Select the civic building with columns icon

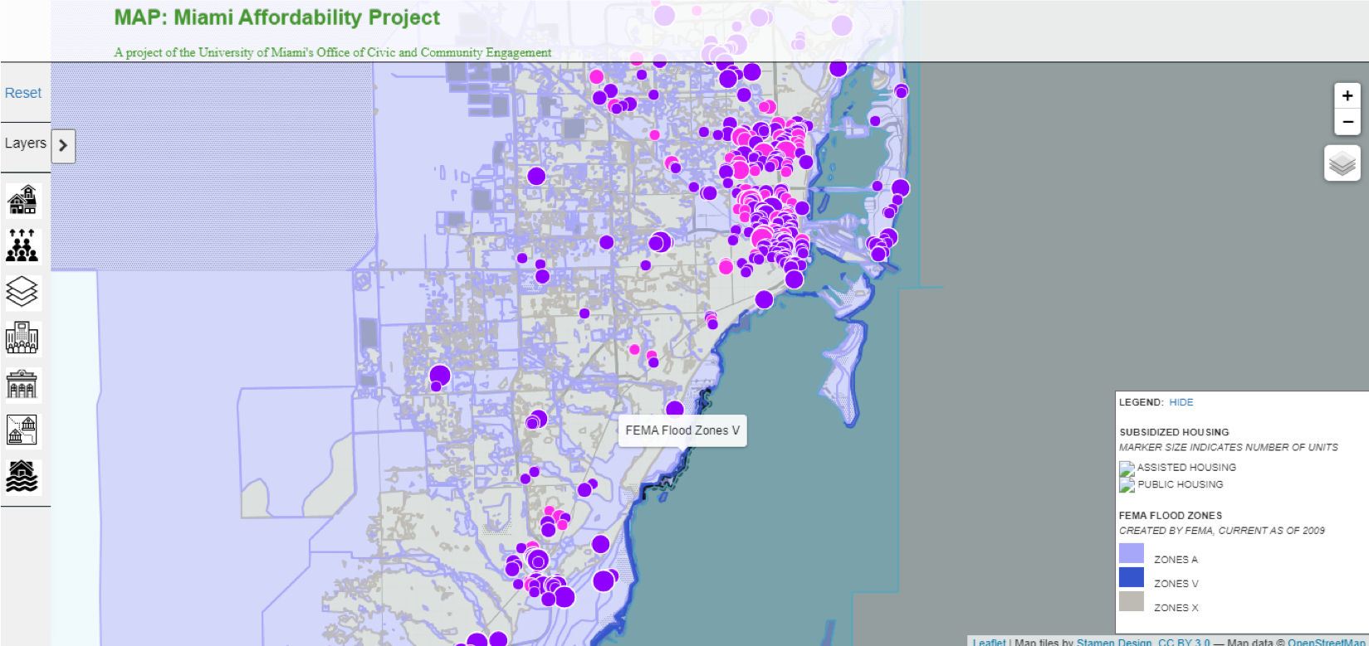[x=22, y=384]
